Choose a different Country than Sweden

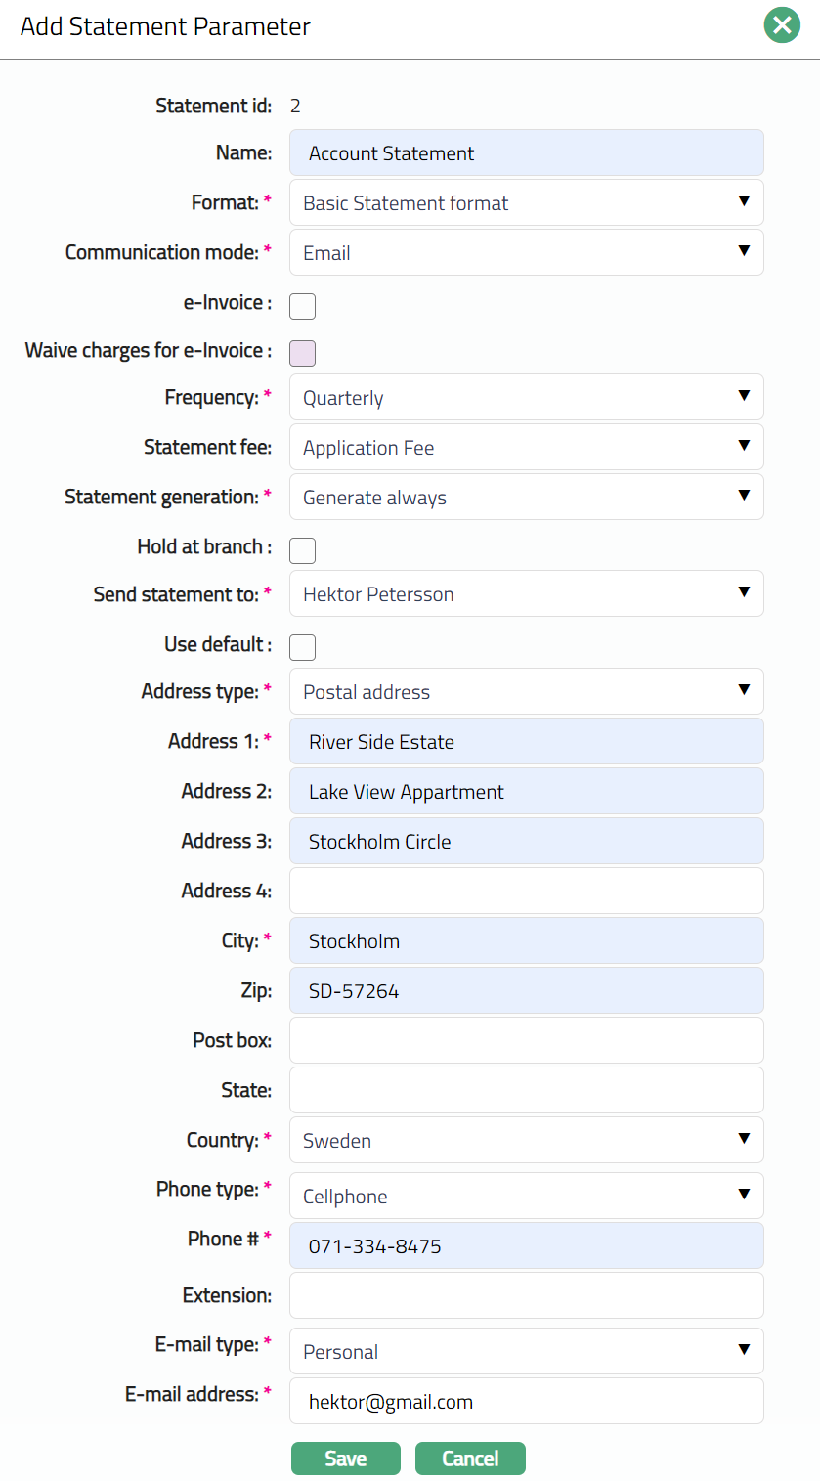tap(526, 1141)
